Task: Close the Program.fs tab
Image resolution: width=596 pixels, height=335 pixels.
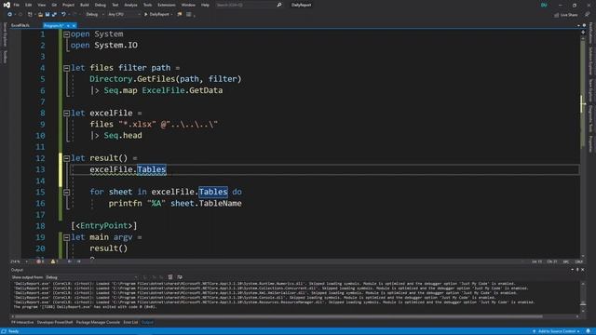Action: (x=74, y=25)
